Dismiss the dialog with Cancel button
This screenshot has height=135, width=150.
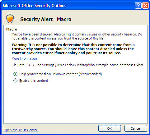point(136,128)
